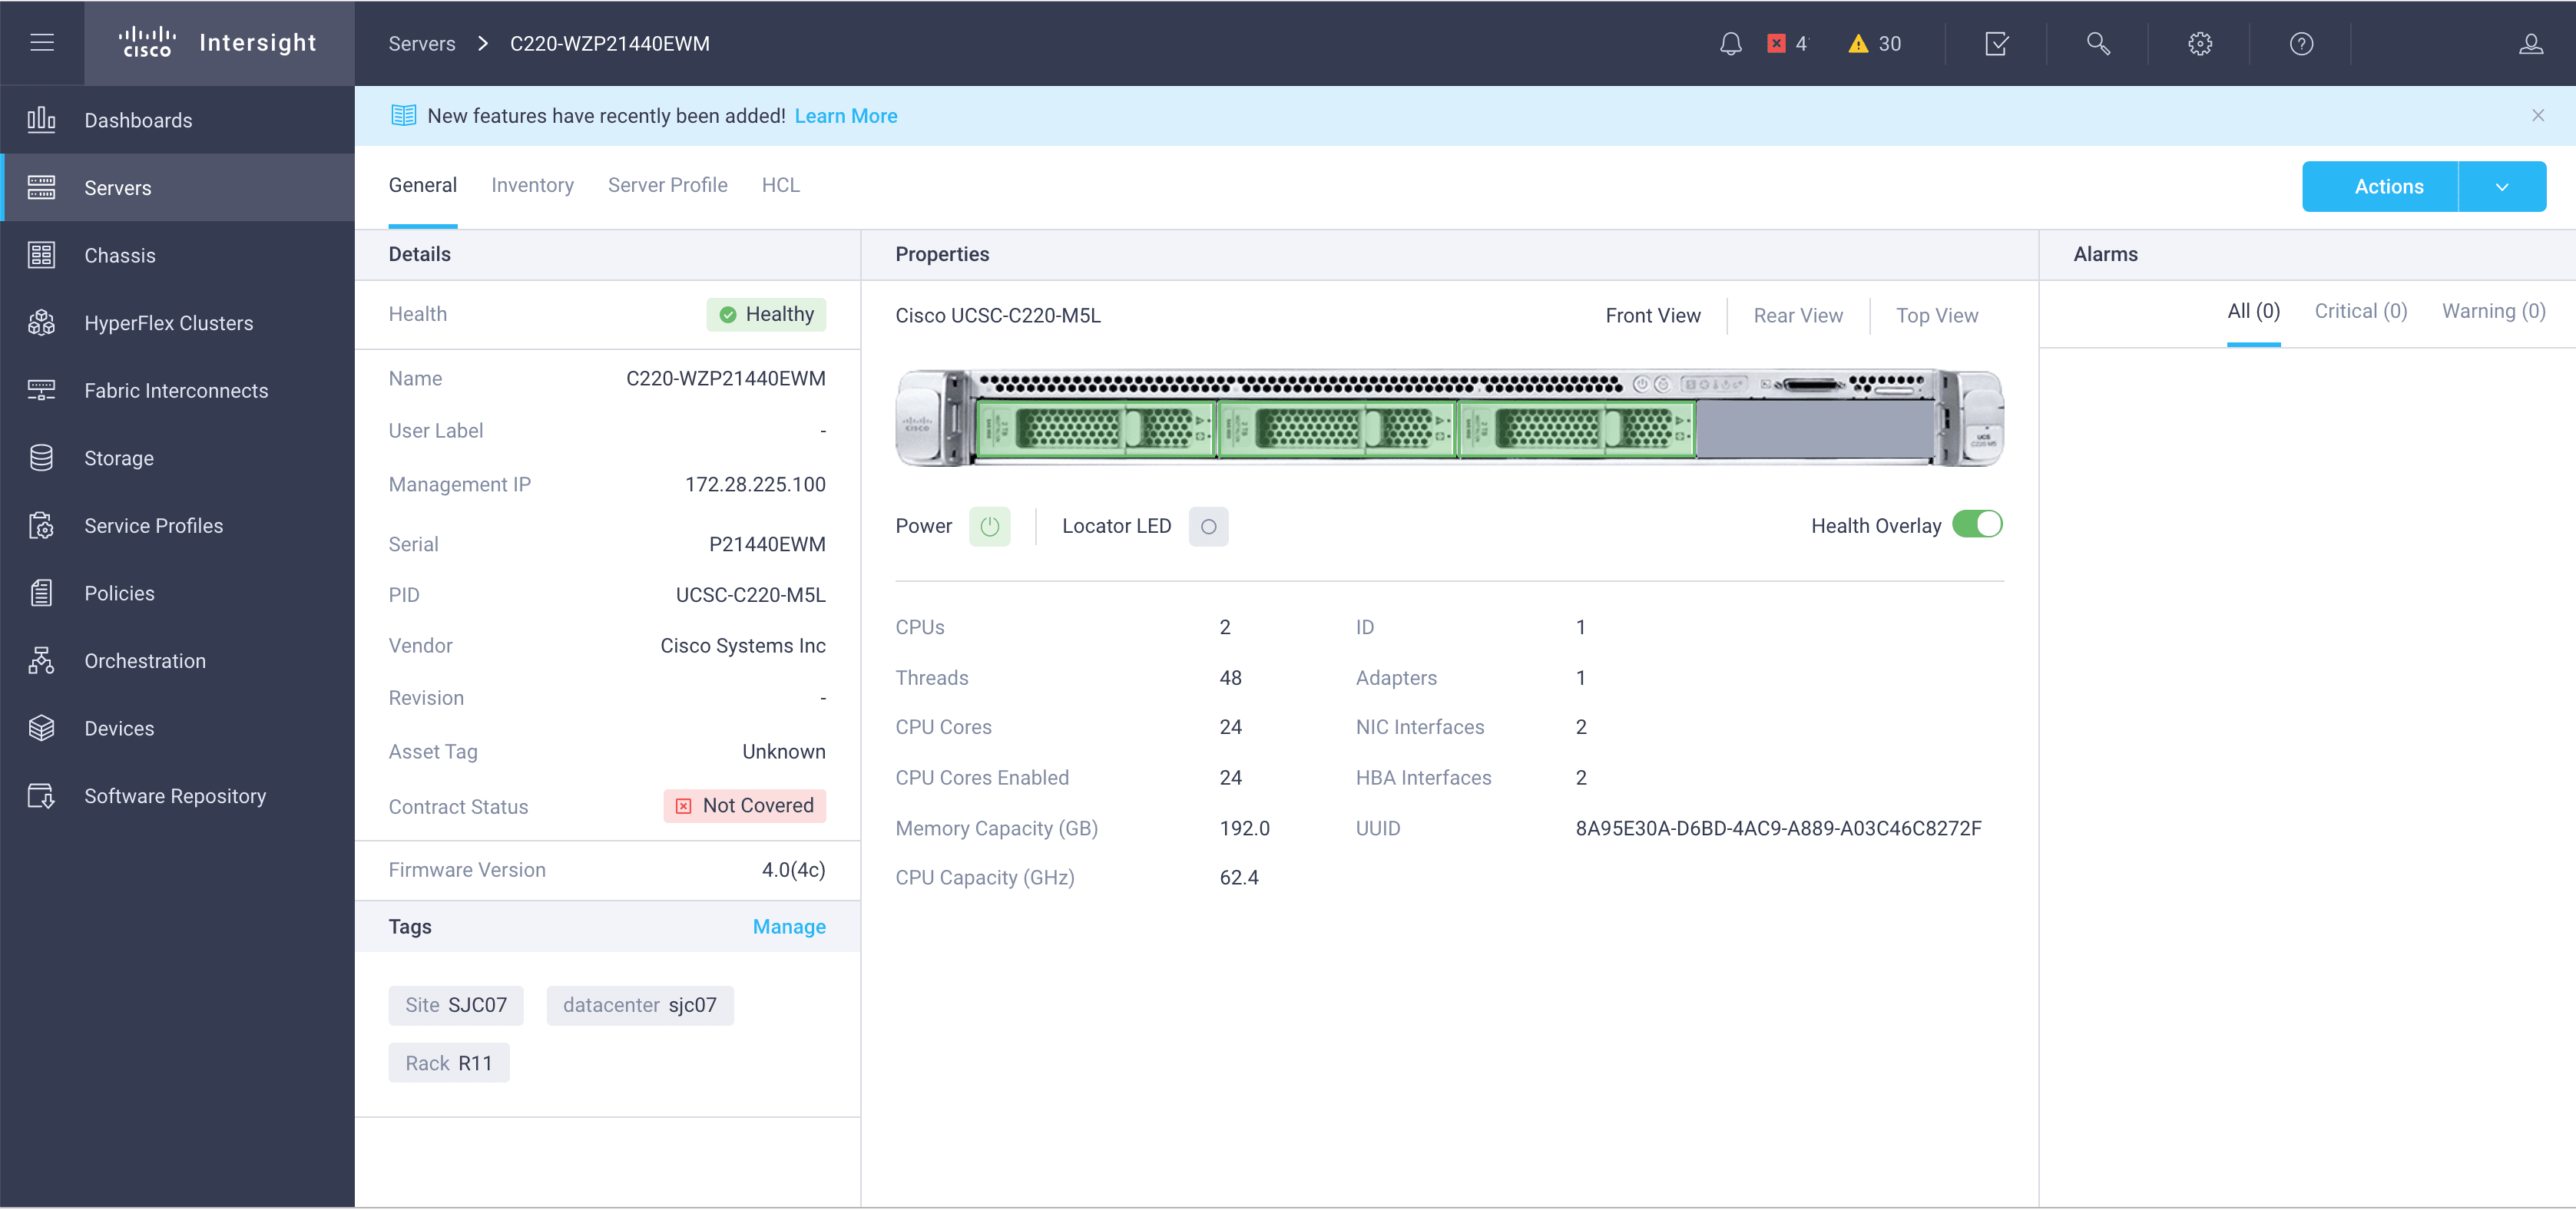Click the Learn More link
This screenshot has width=2576, height=1210.
[x=845, y=116]
